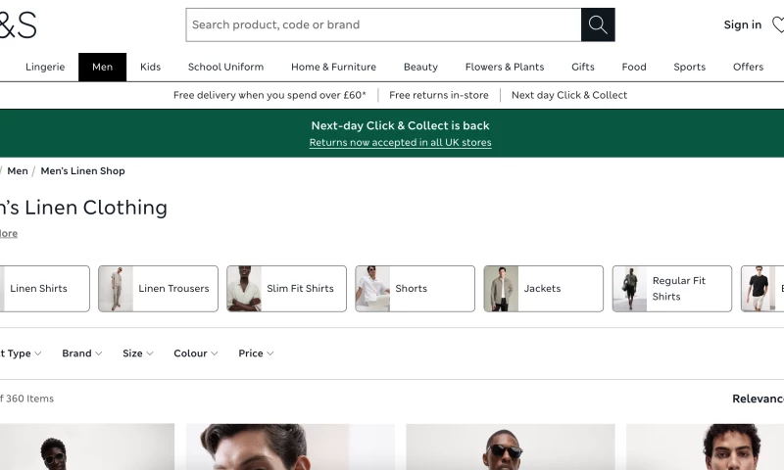The height and width of the screenshot is (470, 784).
Task: Open the Sports menu
Action: [x=690, y=67]
